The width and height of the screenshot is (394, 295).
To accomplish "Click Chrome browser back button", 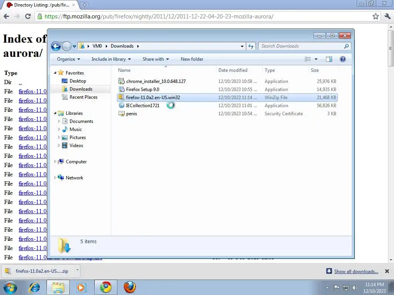I will point(7,17).
